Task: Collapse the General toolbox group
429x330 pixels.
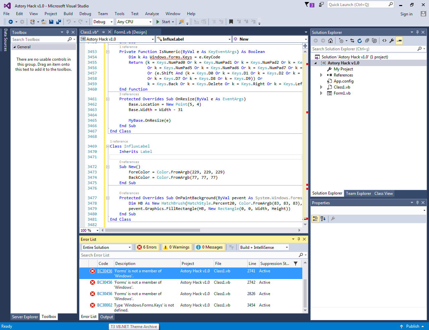Action: pos(14,47)
